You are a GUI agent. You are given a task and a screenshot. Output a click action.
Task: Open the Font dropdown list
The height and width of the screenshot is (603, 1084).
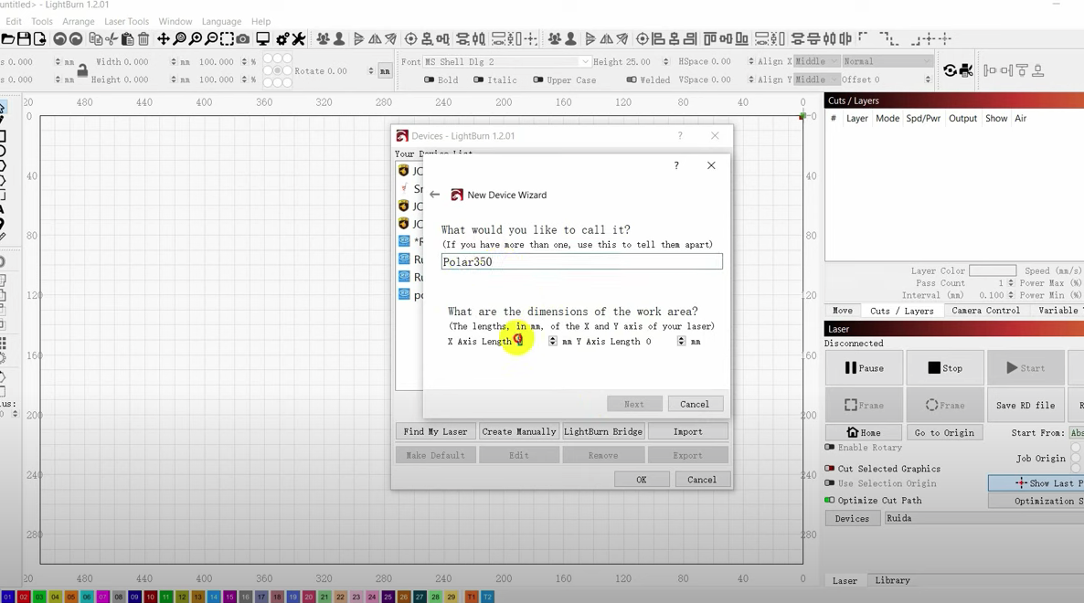point(507,61)
